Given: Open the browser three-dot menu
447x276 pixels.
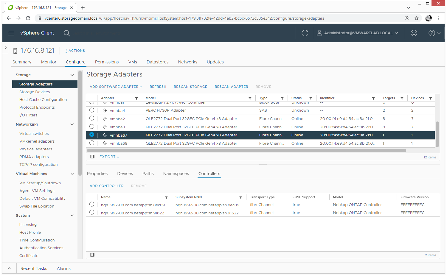Looking at the screenshot, I should coord(438,18).
